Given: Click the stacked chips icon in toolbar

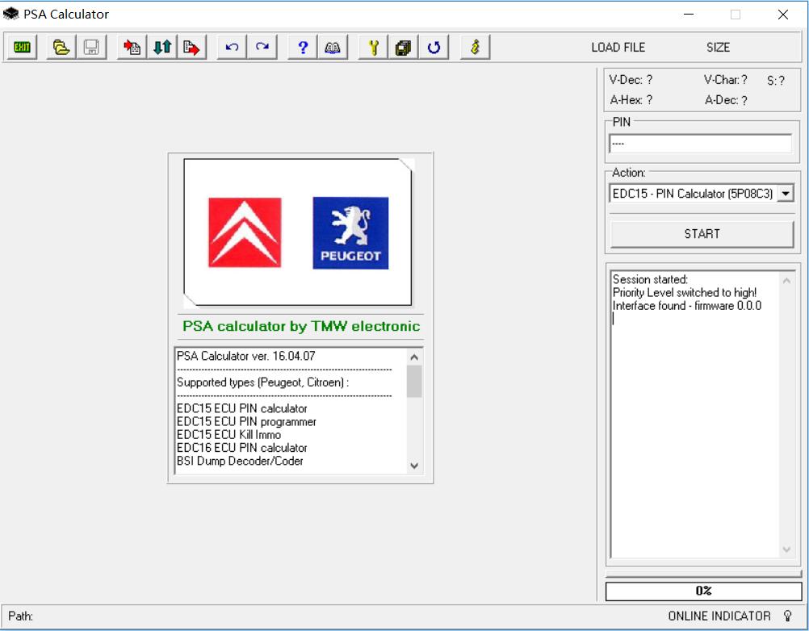Looking at the screenshot, I should (403, 48).
